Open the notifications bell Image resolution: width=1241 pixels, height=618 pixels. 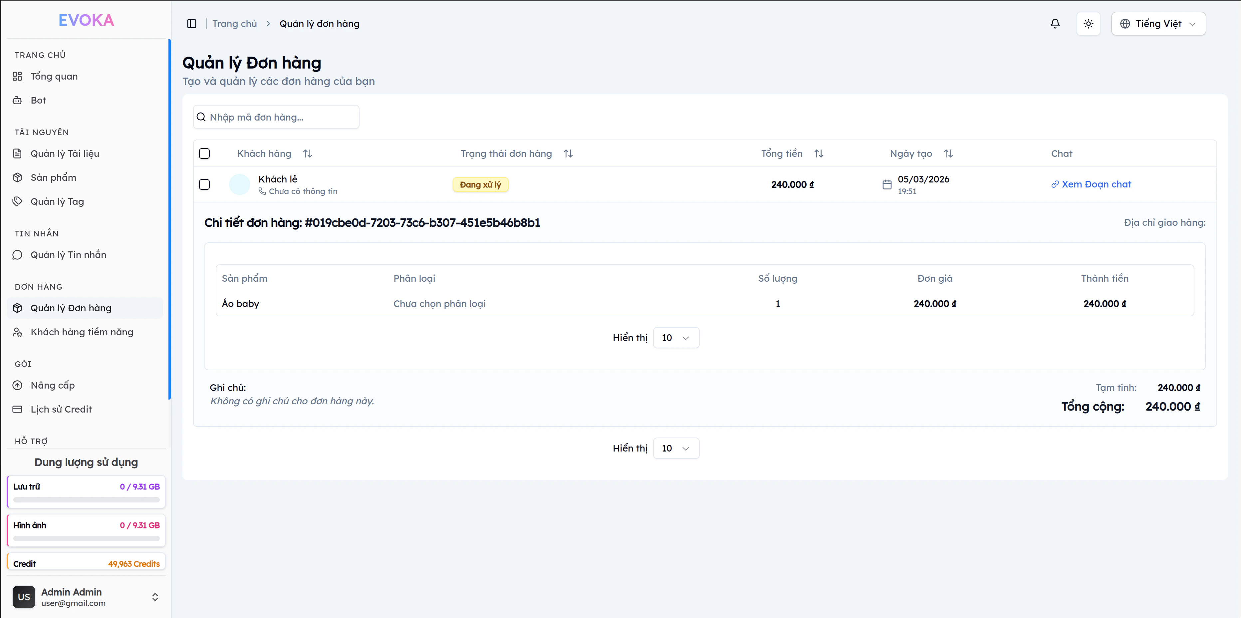point(1055,24)
